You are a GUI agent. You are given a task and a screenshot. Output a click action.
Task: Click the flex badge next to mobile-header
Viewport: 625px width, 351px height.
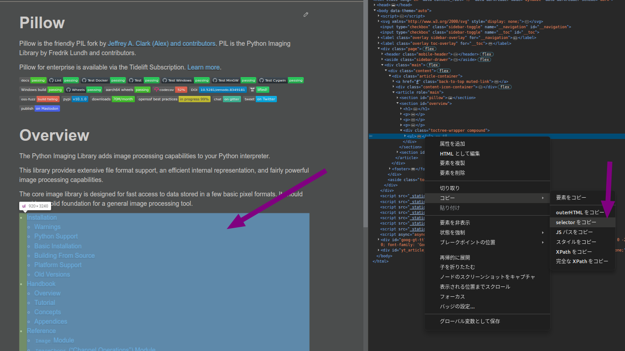click(487, 54)
